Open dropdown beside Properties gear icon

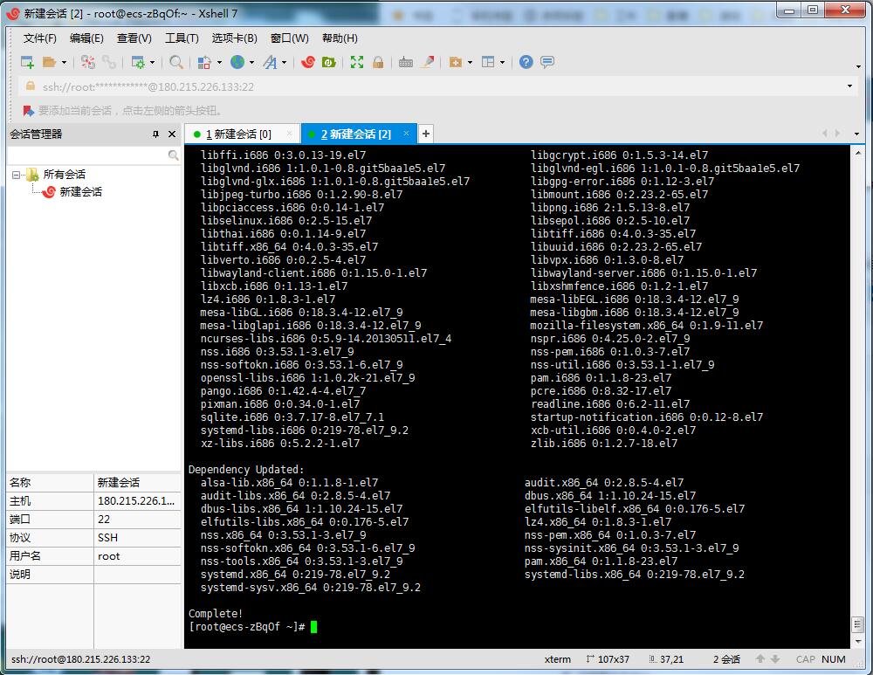click(153, 62)
